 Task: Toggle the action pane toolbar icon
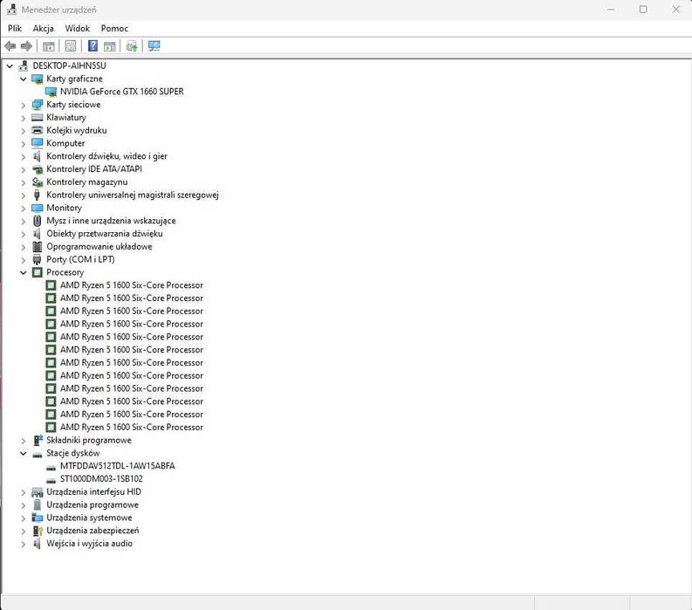tap(109, 46)
